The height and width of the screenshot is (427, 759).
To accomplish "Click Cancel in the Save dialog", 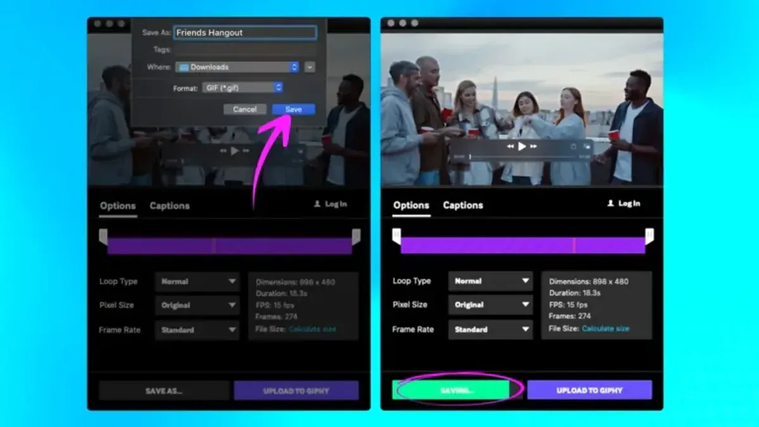I will coord(245,109).
